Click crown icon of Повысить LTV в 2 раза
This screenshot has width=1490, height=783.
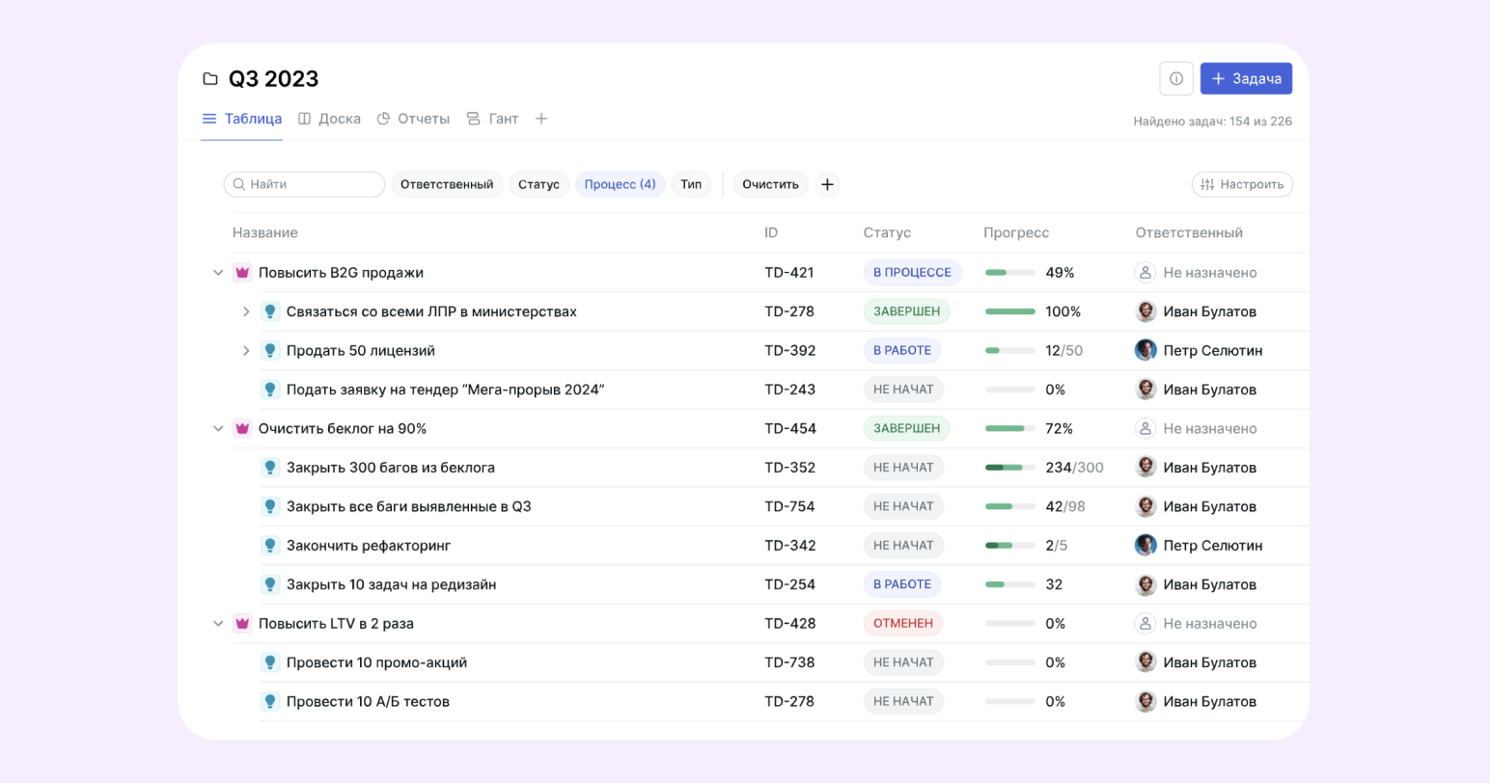(x=242, y=624)
